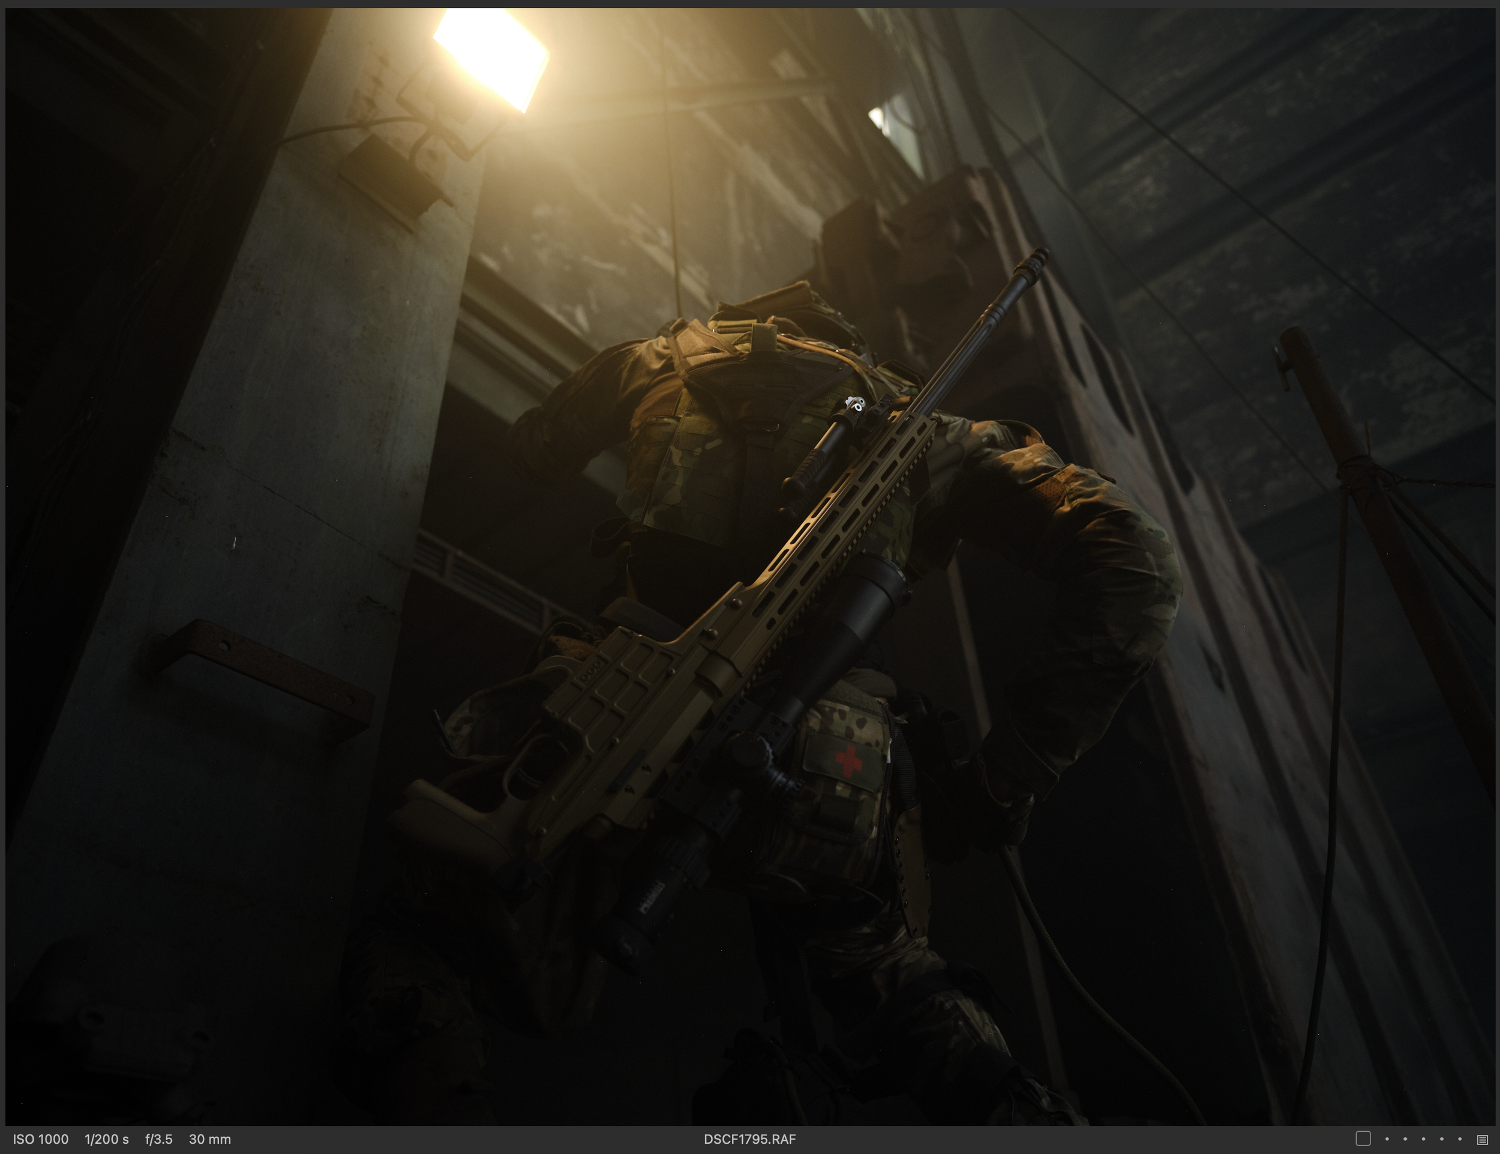Click the f/3.5 aperture value

tap(158, 1139)
